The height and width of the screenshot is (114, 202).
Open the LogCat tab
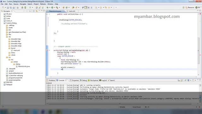103,80
